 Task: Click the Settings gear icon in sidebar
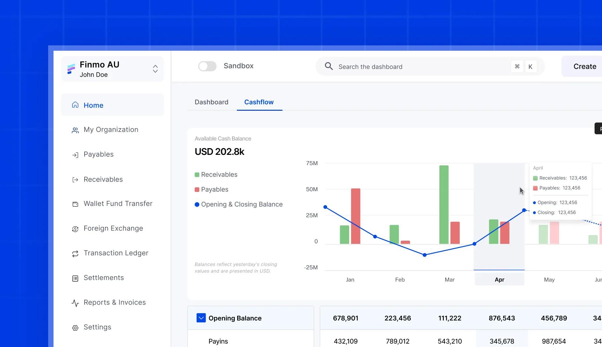[75, 328]
